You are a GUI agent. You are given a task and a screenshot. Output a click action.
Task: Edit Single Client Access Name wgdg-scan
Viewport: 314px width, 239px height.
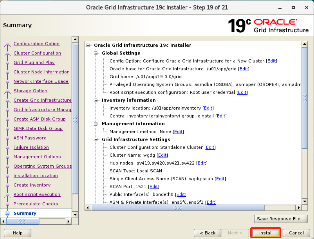click(x=220, y=179)
